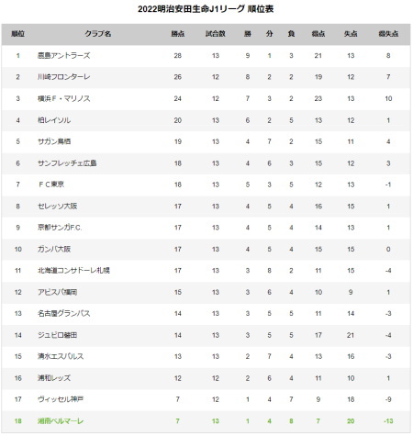Click the 順位 column header

[17, 34]
